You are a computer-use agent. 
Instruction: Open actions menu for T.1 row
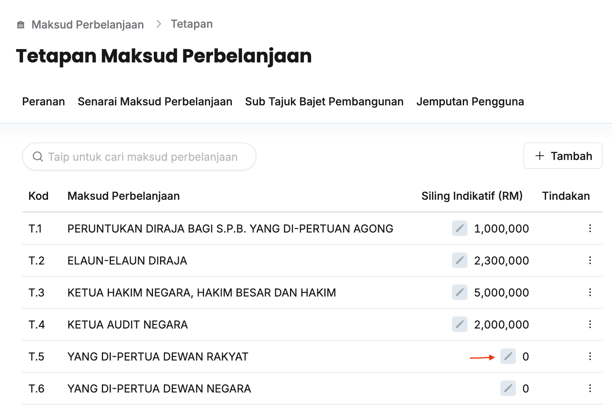[x=590, y=228]
